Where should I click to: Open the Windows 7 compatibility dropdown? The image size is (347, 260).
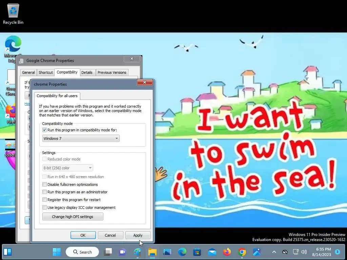pos(81,138)
